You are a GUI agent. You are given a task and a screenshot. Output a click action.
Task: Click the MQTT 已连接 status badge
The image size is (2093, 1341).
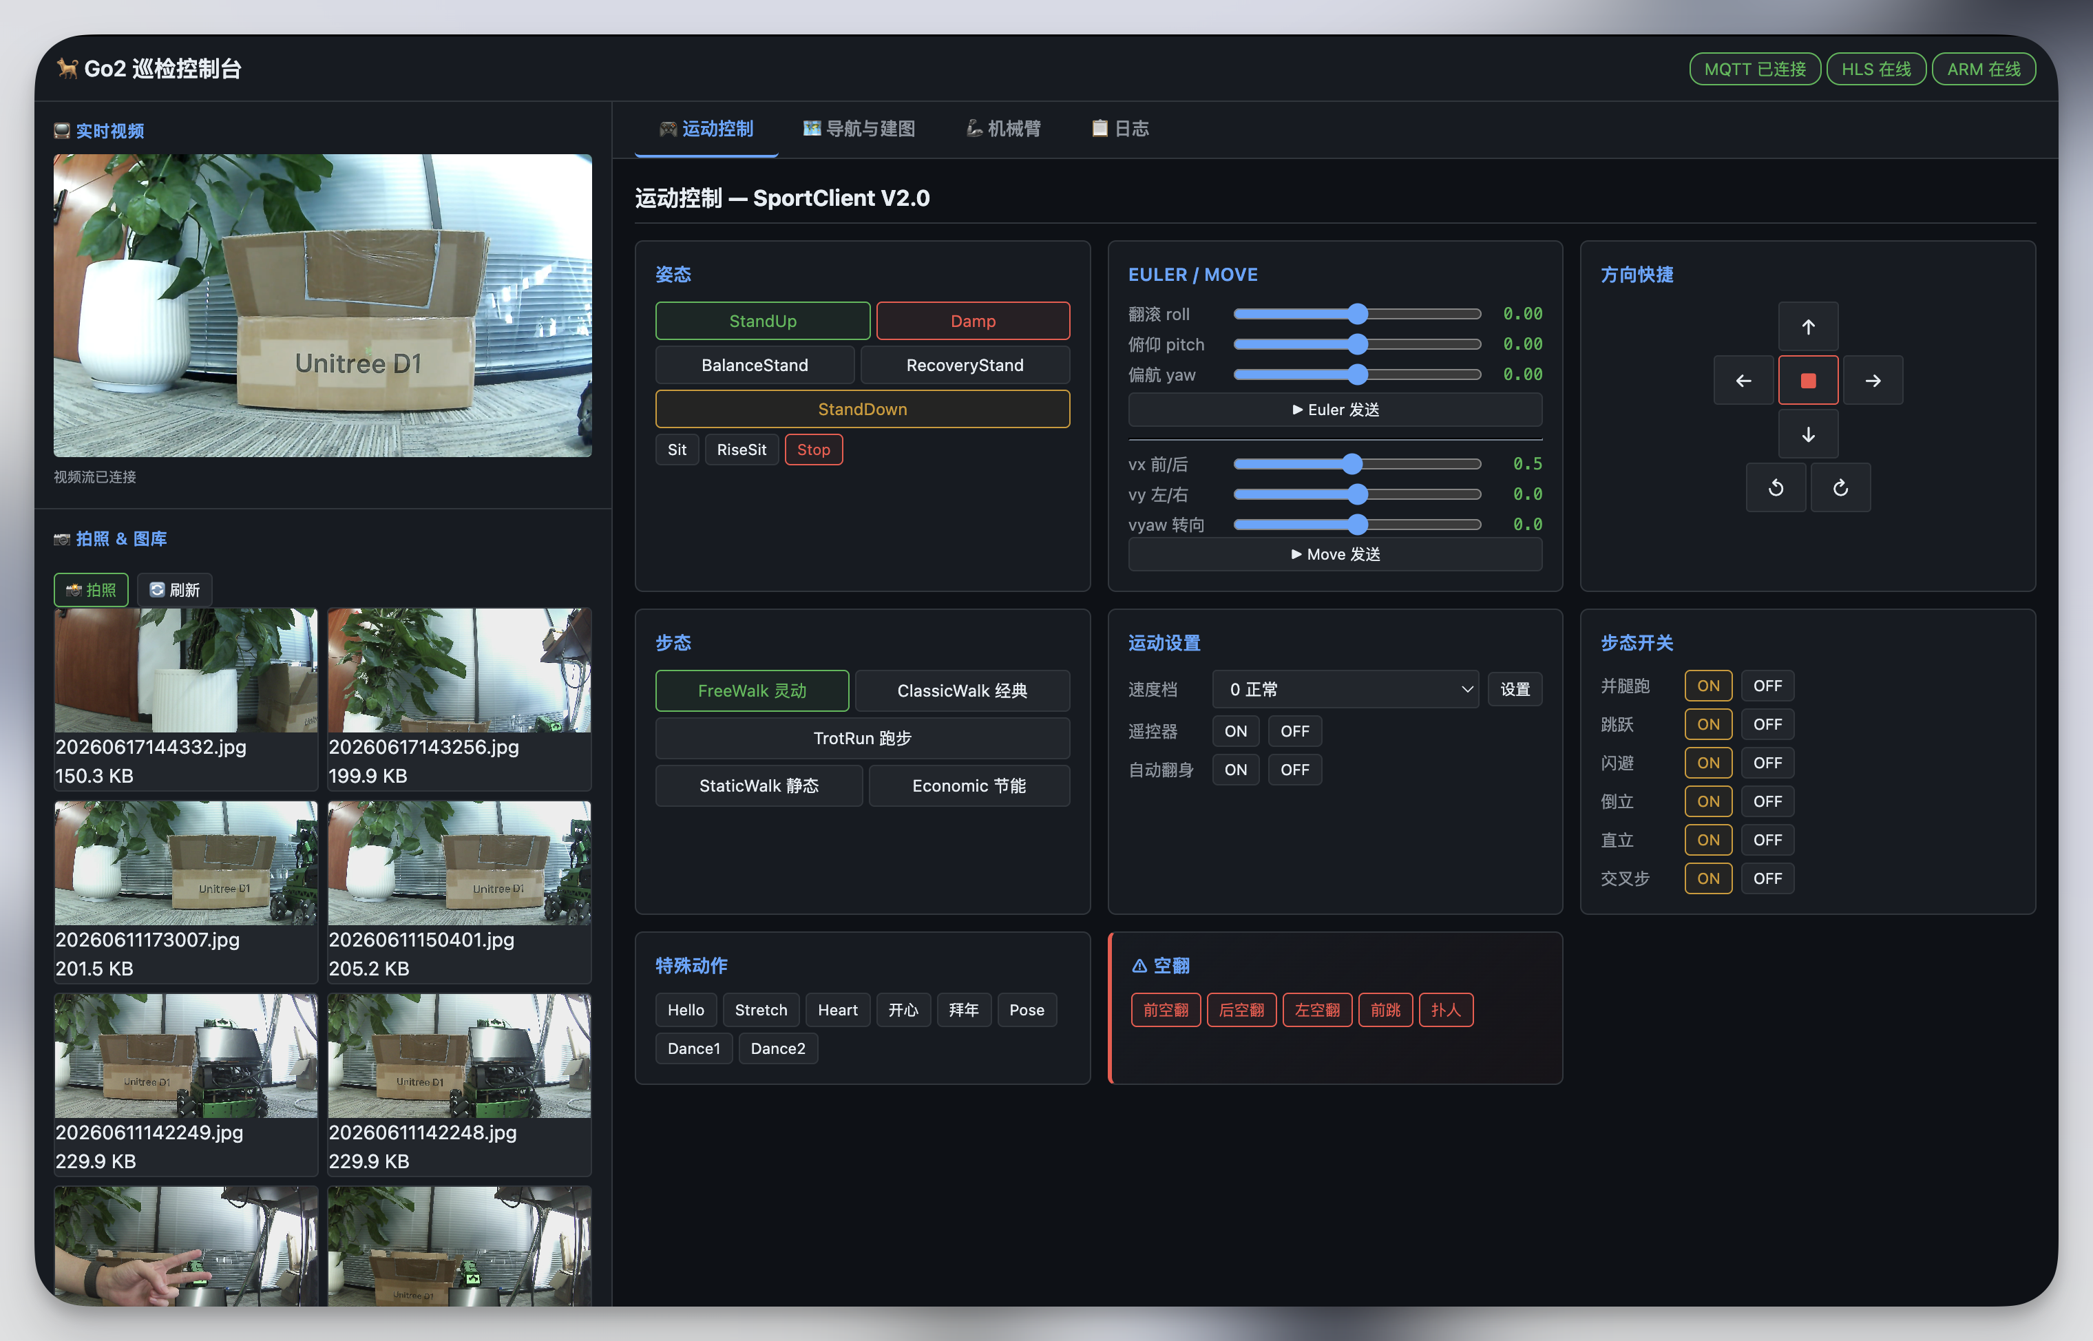pos(1754,69)
